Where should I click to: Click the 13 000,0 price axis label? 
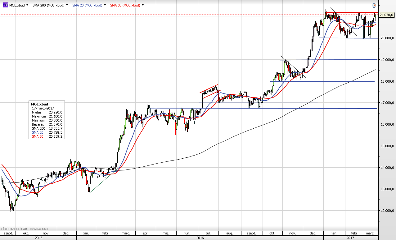(x=387, y=189)
